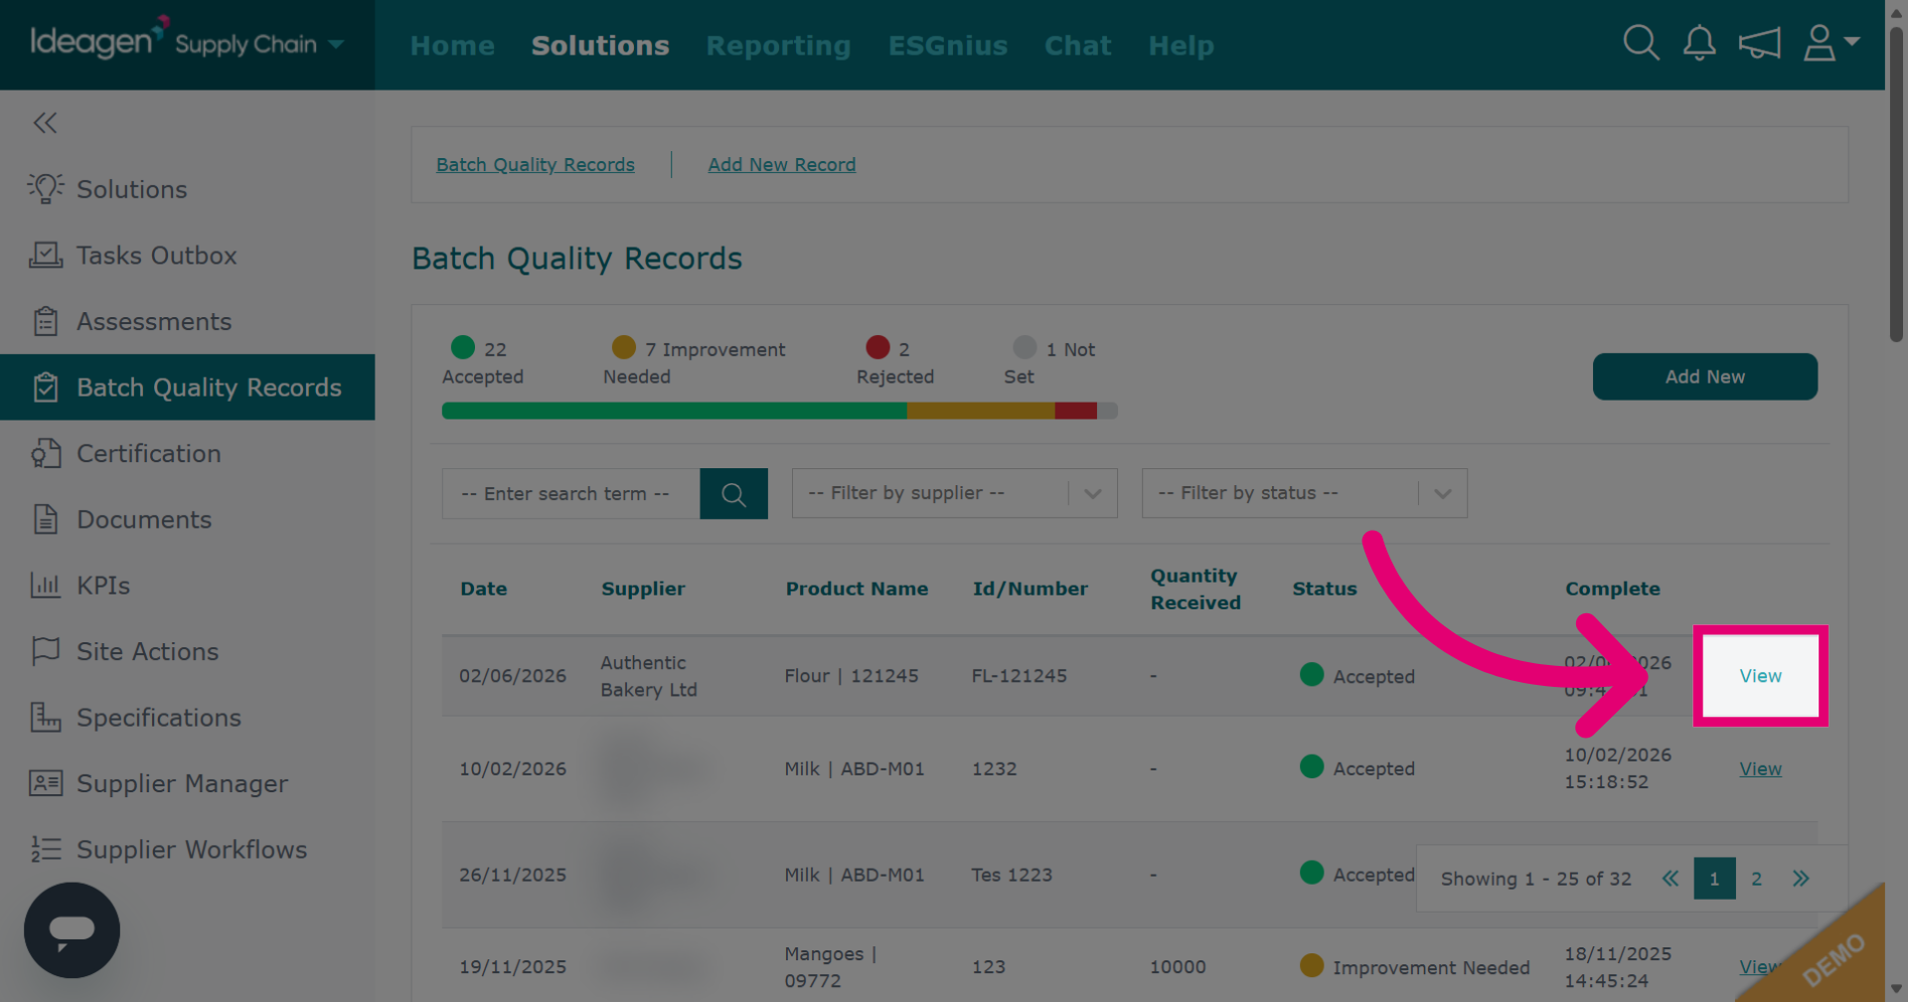Viewport: 1908px width, 1002px height.
Task: Sort by the Product Name column header
Action: [x=857, y=588]
